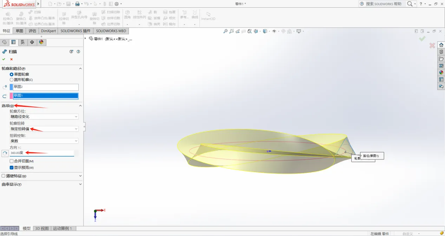Open the 轮廓扭转 dropdown showing 指定扭转值
The height and width of the screenshot is (236, 445).
point(44,129)
